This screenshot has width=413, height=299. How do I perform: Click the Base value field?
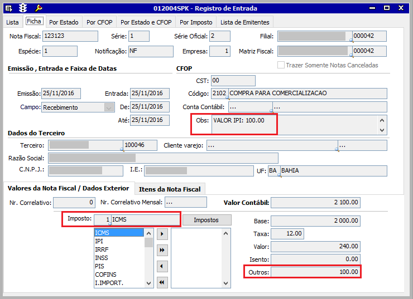click(315, 221)
